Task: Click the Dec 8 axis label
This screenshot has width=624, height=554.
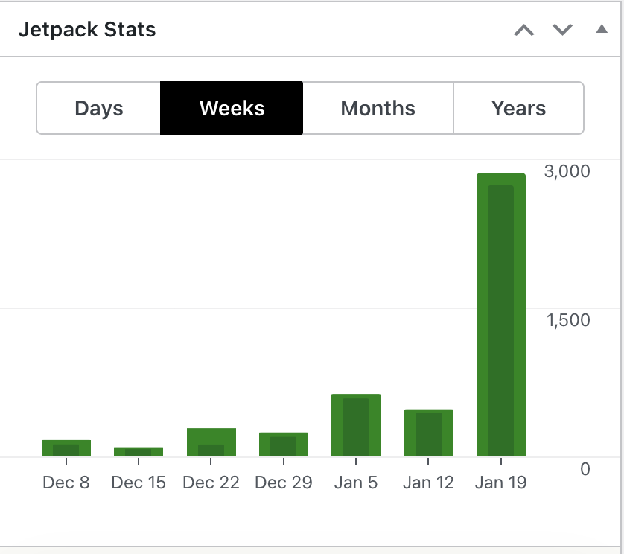Action: tap(66, 483)
